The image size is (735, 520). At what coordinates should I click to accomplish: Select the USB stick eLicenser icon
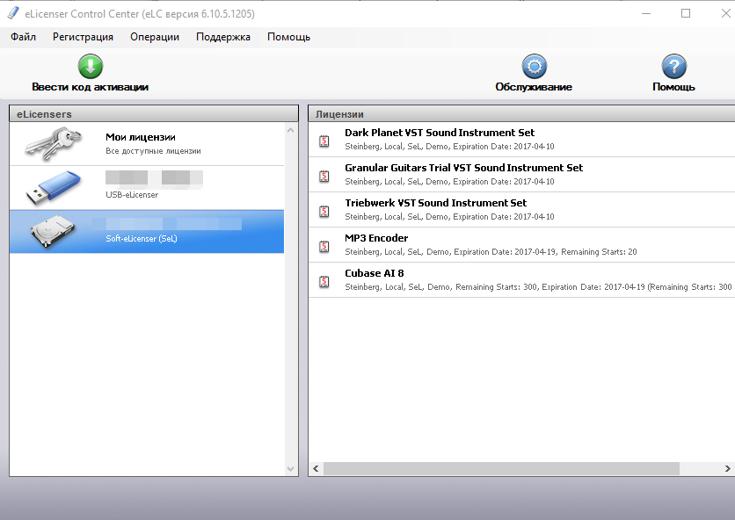(x=53, y=187)
